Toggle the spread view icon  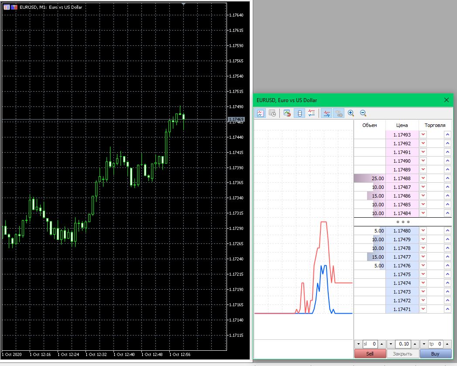[x=299, y=113]
